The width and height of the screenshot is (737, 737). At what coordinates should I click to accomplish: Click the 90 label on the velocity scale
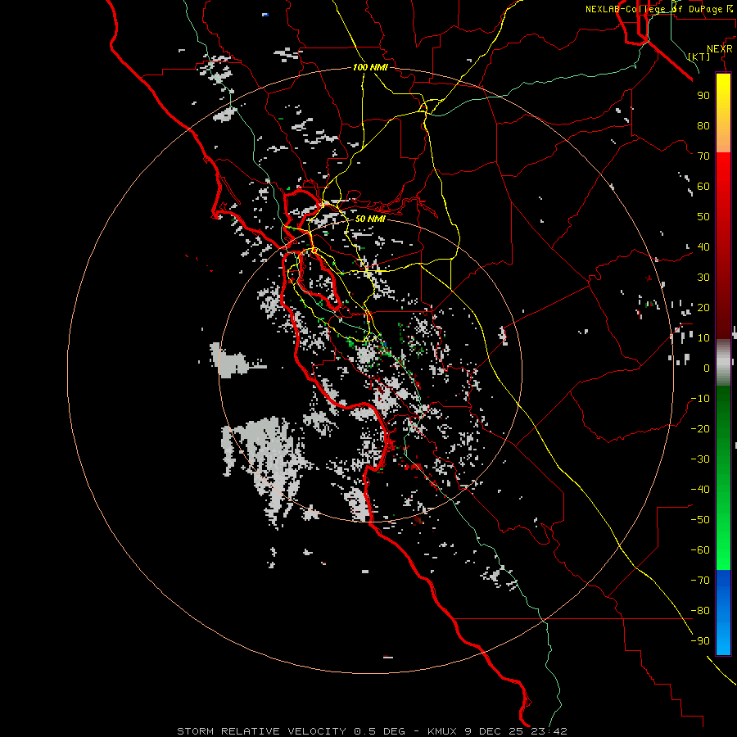pos(703,96)
